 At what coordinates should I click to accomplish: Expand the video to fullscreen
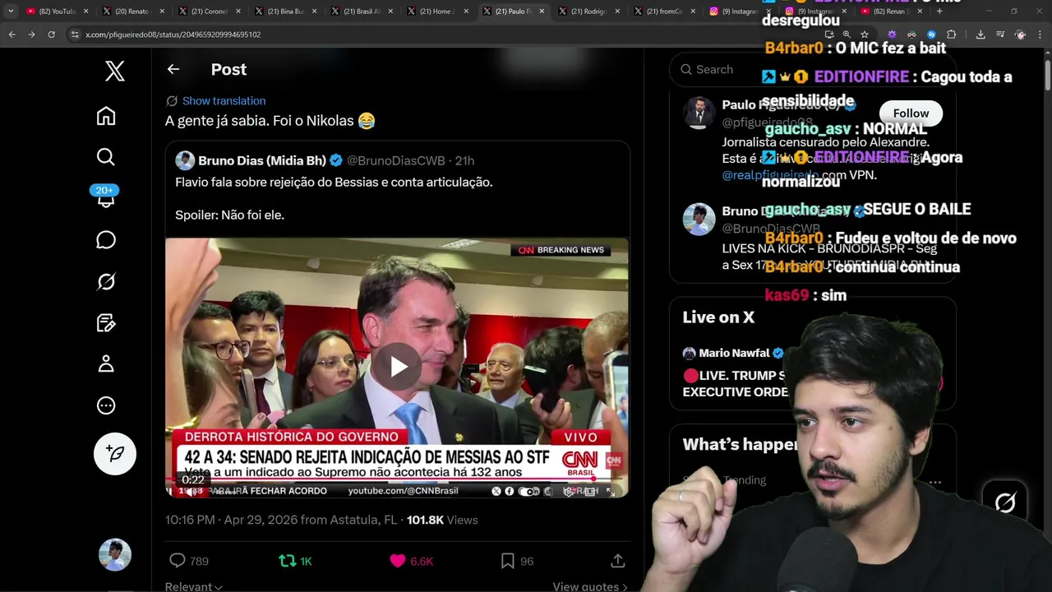[x=611, y=492]
